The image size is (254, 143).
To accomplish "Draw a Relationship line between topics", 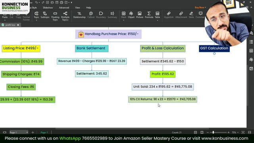I will [79, 15].
